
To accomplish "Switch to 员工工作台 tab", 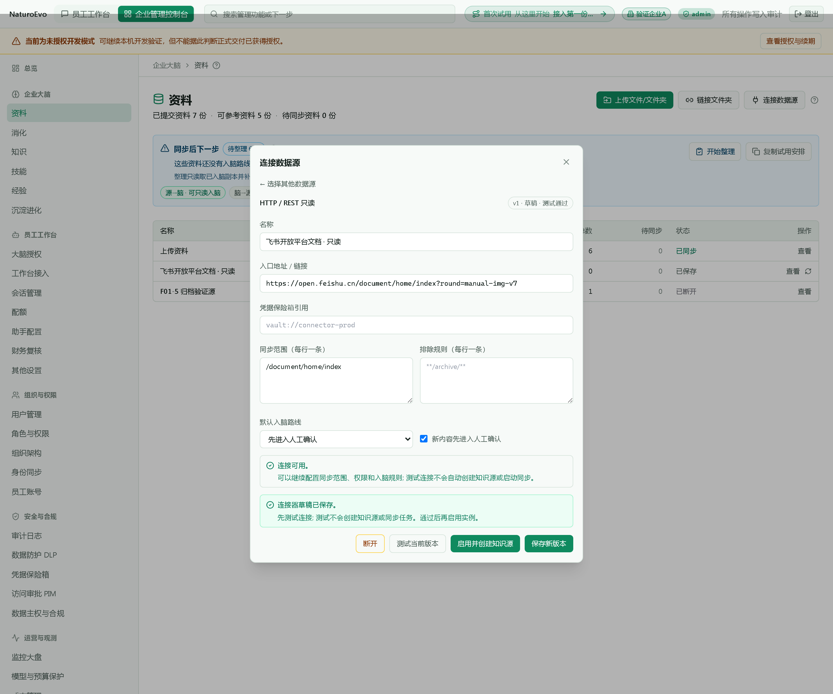I will [85, 14].
